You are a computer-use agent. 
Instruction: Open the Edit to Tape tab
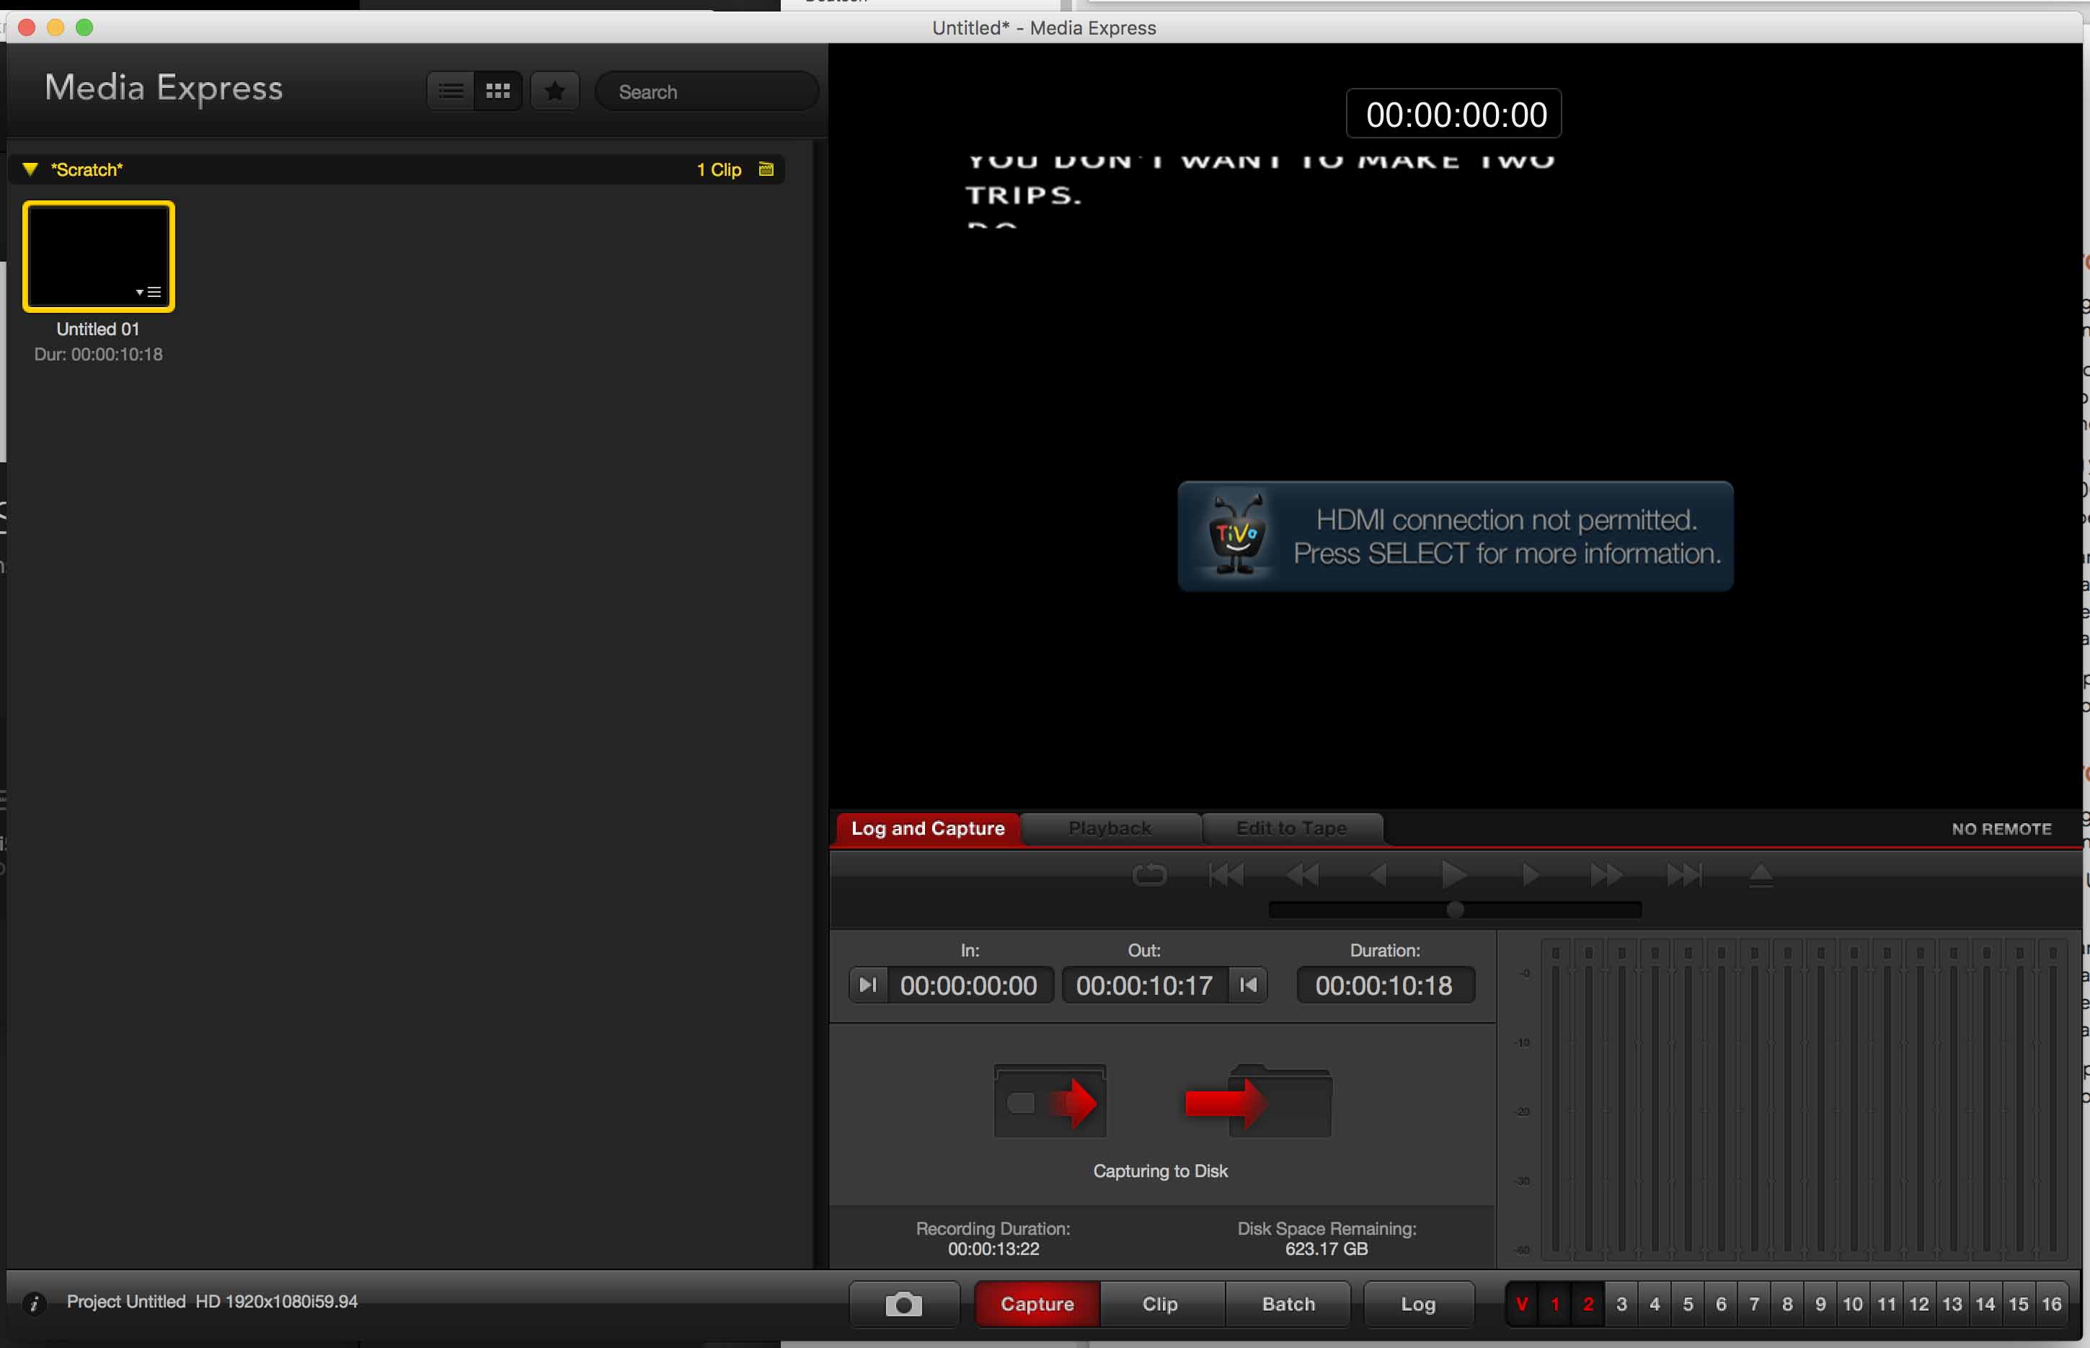tap(1292, 828)
